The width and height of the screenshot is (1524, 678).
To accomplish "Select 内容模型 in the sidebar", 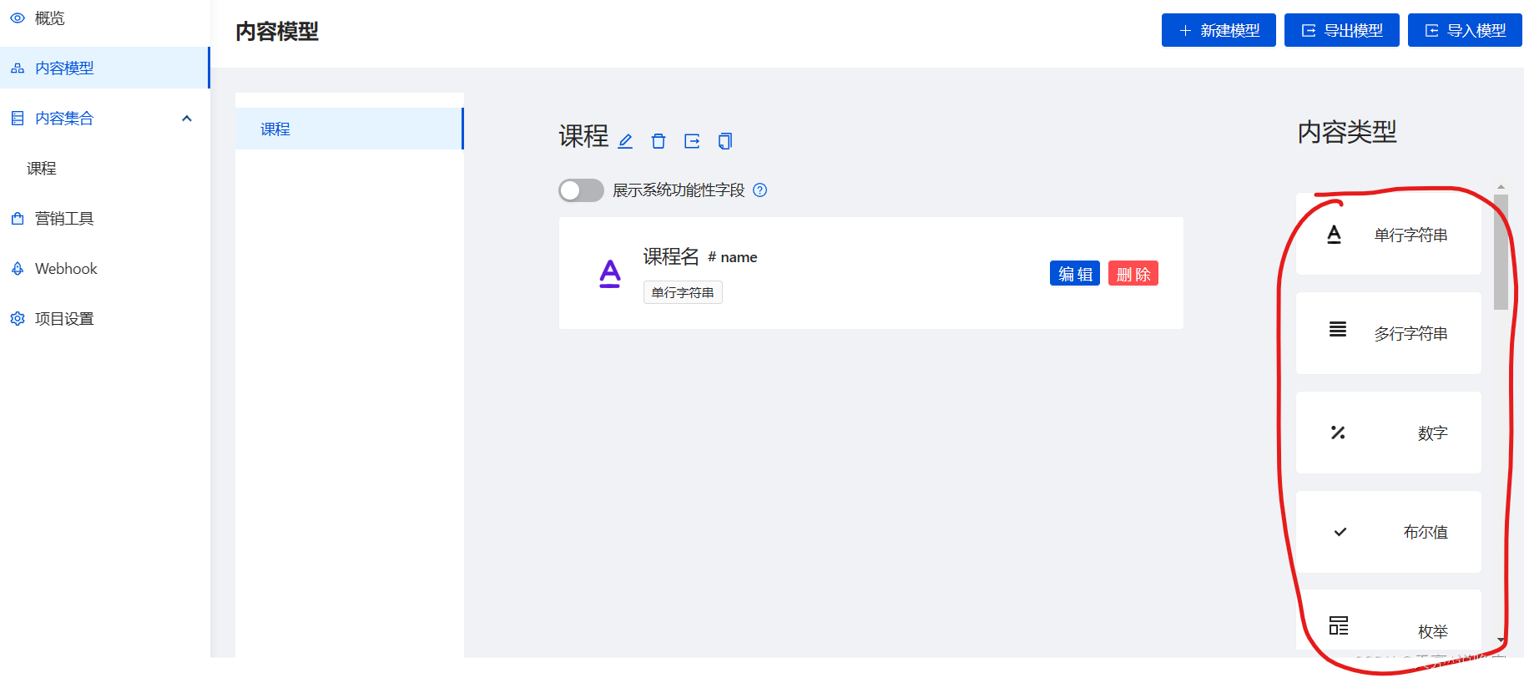I will (x=104, y=68).
